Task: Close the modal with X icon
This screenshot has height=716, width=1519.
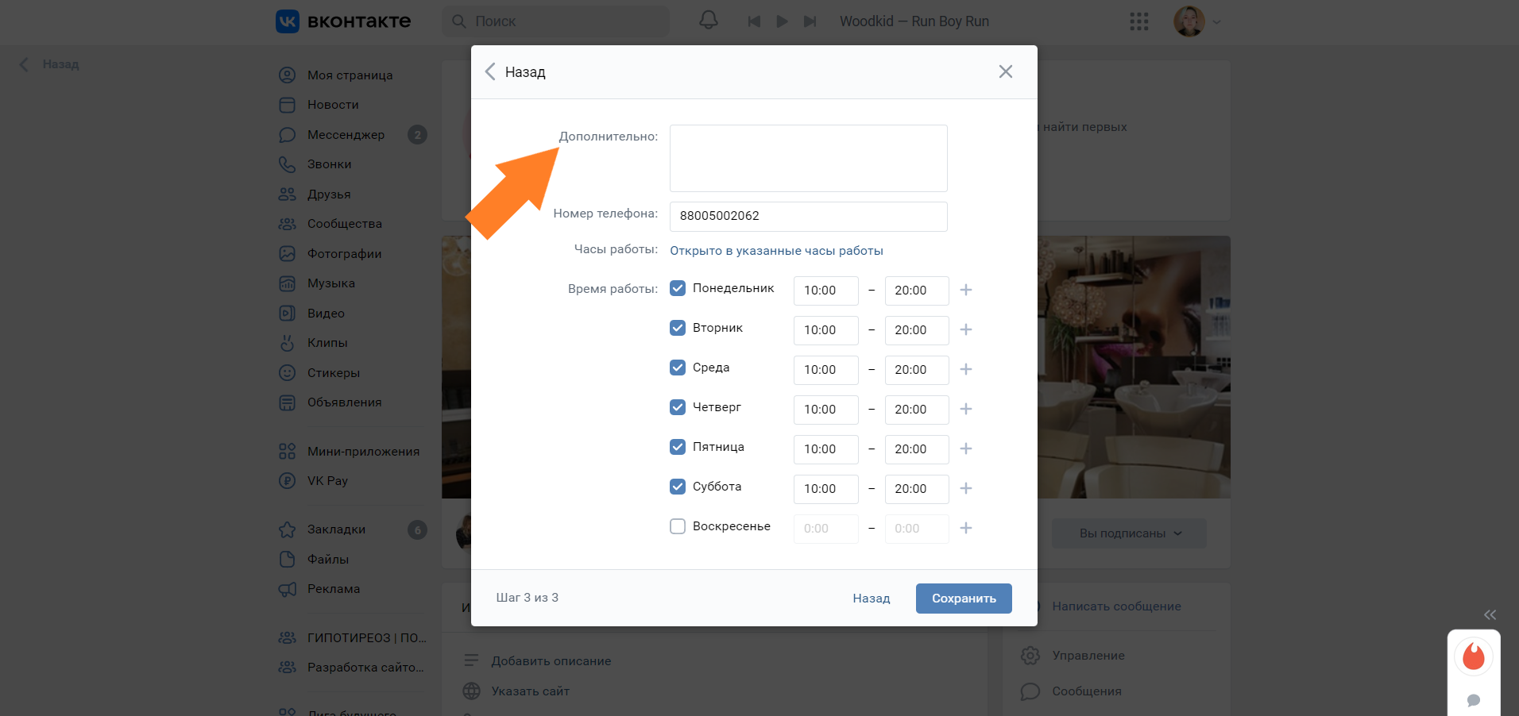Action: (1006, 71)
